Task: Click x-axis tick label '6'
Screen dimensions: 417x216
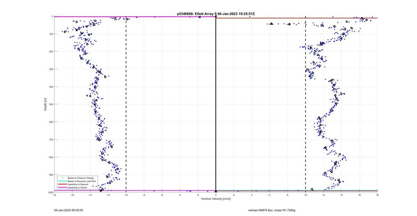Action: (x=270, y=195)
